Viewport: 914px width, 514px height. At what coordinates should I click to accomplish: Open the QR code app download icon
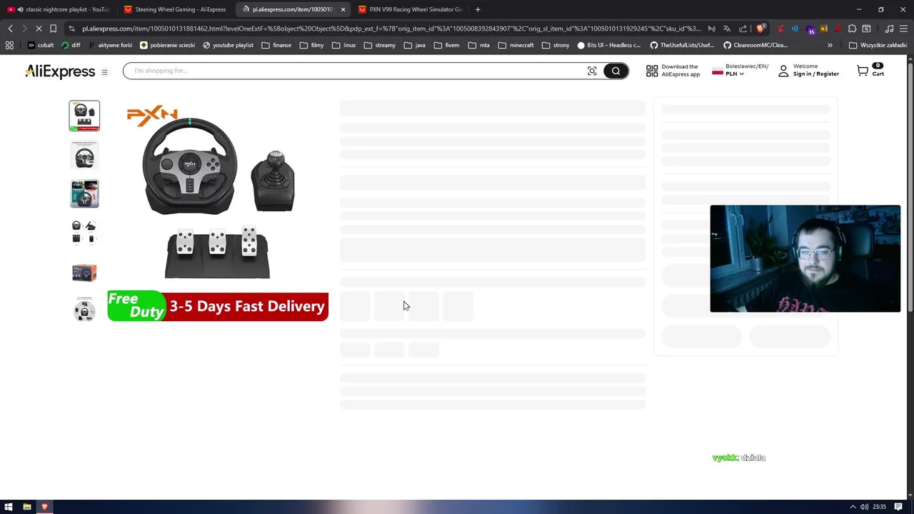point(652,71)
